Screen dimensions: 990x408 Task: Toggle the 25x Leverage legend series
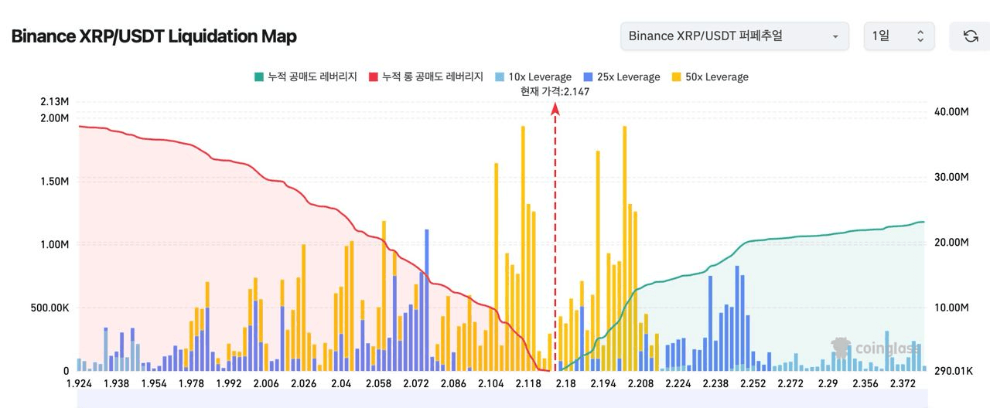622,77
